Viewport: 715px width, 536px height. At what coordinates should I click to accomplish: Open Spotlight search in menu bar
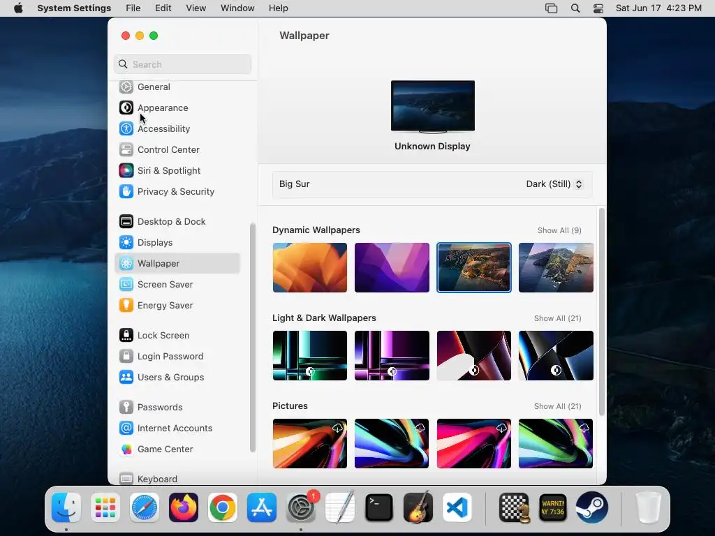(x=575, y=8)
